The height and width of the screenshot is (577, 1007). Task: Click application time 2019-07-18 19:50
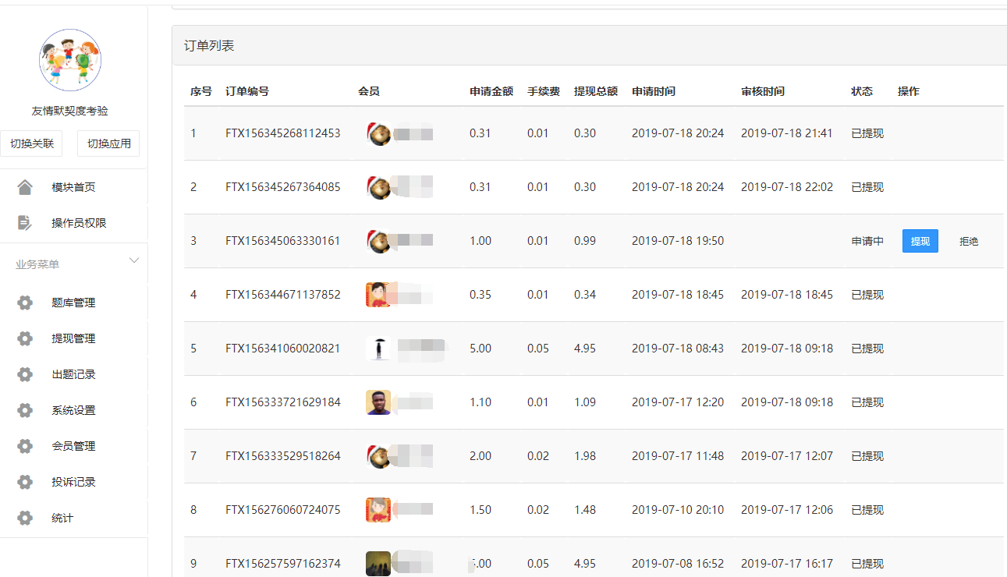point(678,241)
